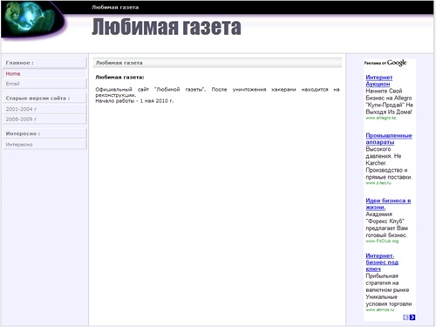436x327 pixels.
Task: Click the Высокого давления ad description
Action: (x=389, y=163)
